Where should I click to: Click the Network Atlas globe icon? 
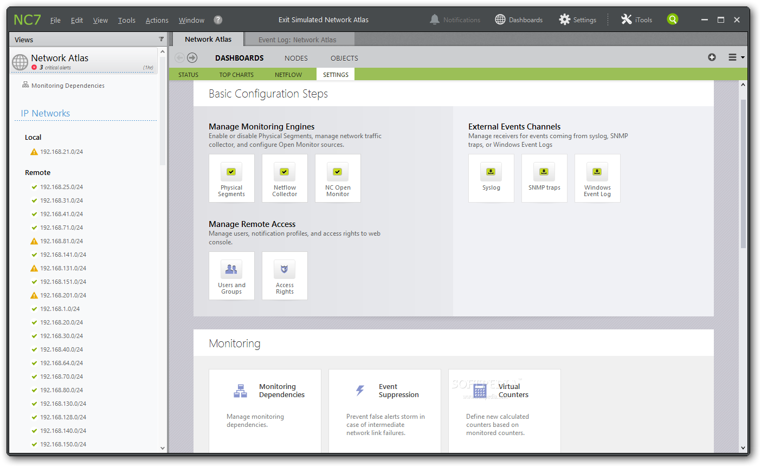point(20,62)
